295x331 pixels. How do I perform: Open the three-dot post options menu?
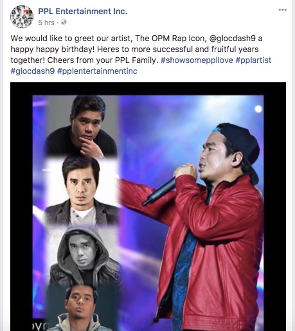tap(283, 10)
